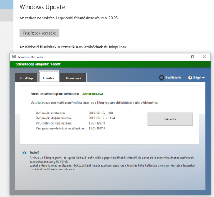Click the blue info icon beside Tudta?
Image resolution: width=214 pixels, height=197 pixels.
(x=24, y=153)
